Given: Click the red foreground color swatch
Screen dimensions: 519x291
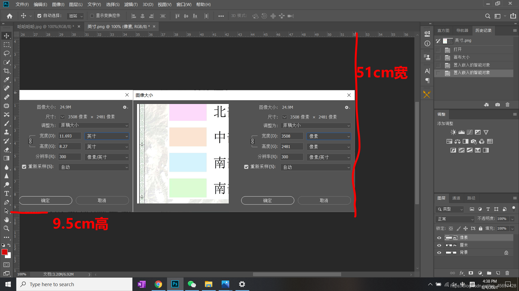Looking at the screenshot, I should pos(5,252).
